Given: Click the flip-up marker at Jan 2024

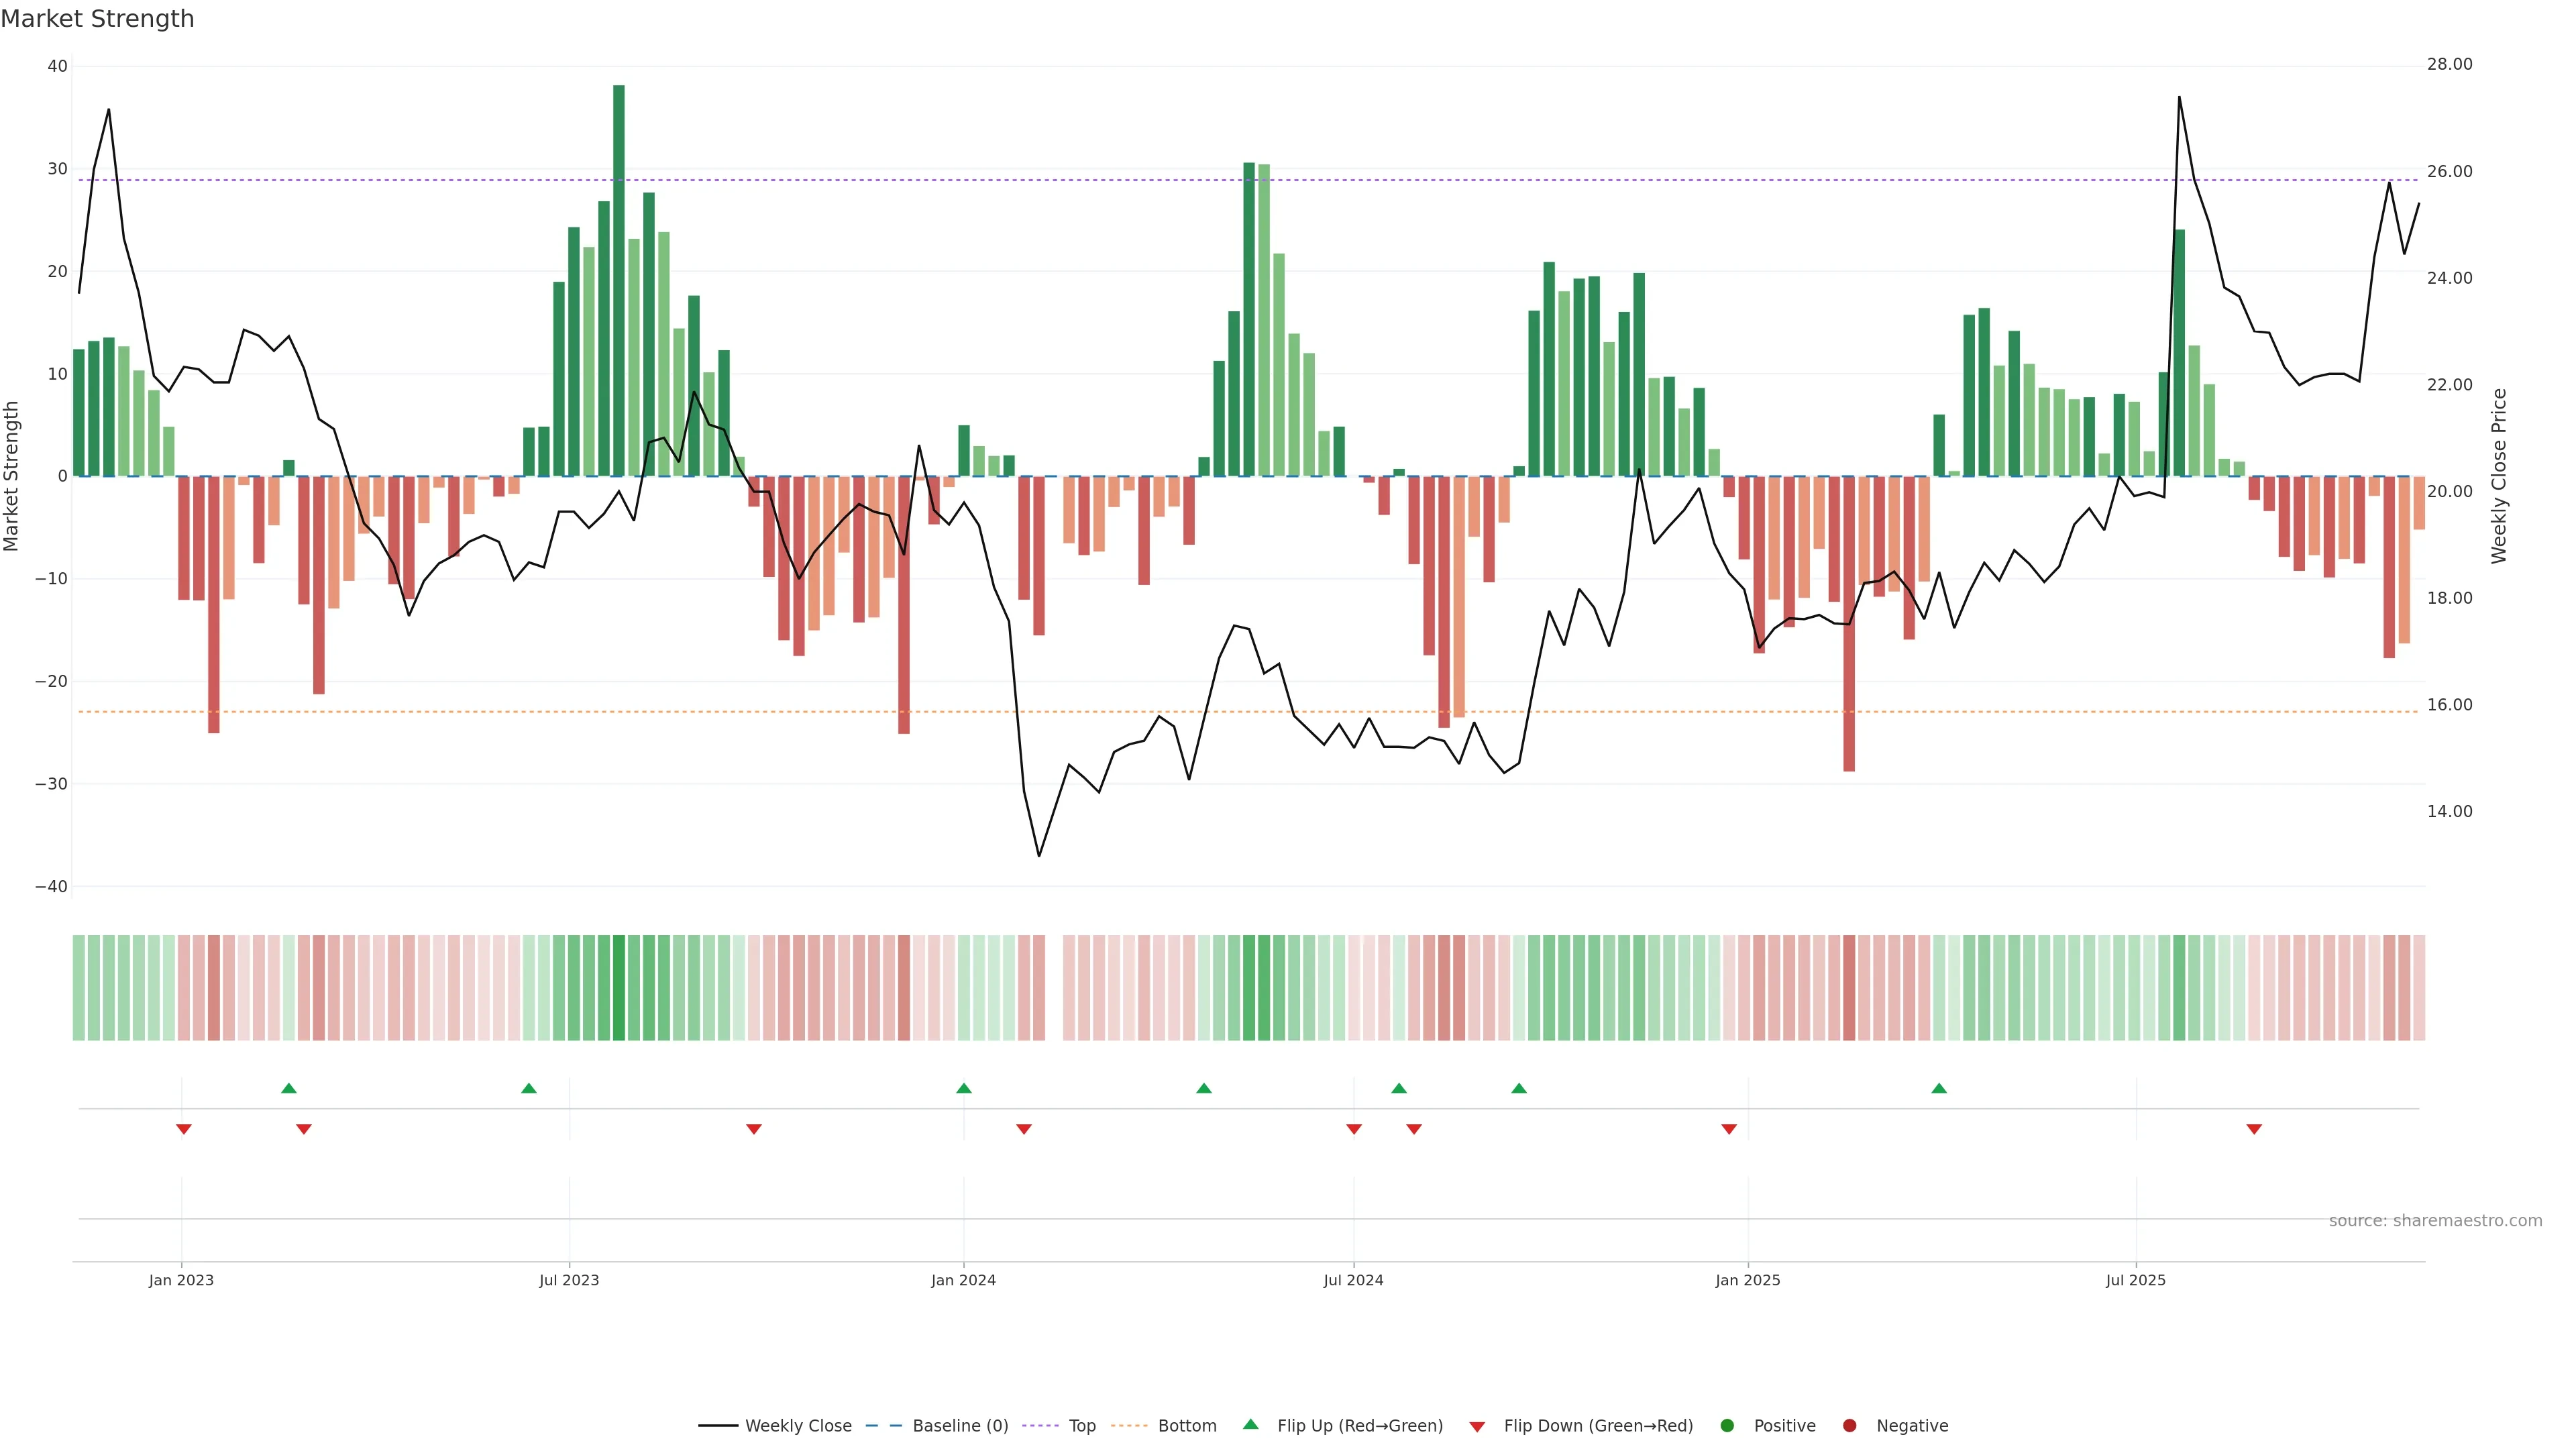Looking at the screenshot, I should (964, 1088).
